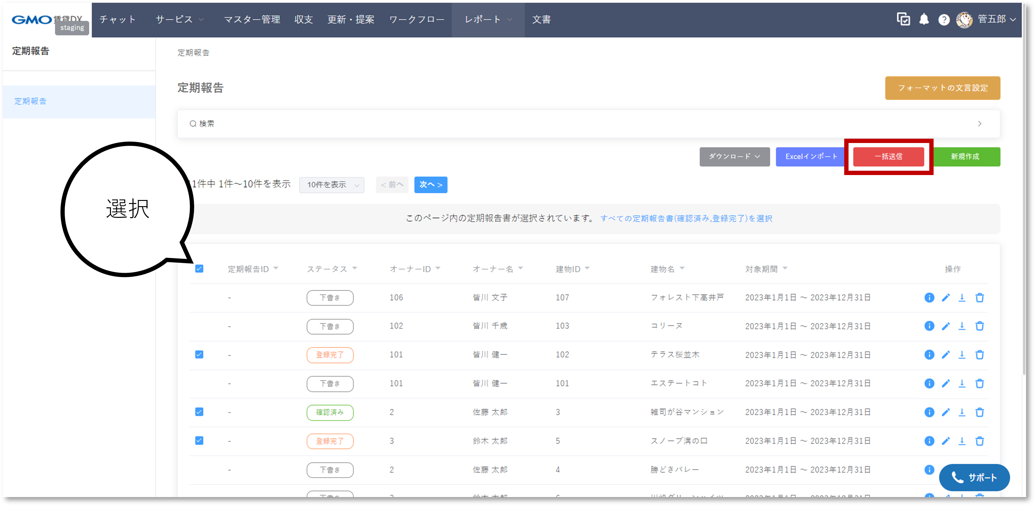1035x506 pixels.
Task: Open the ダウンロード dropdown
Action: pyautogui.click(x=734, y=157)
